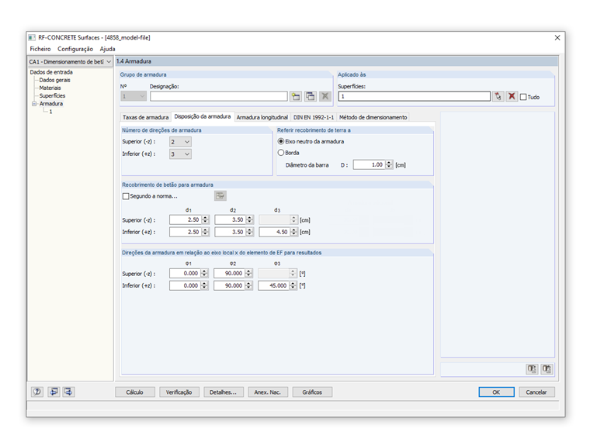Image resolution: width=590 pixels, height=442 pixels.
Task: Open the concrete cover standard settings icon
Action: click(220, 196)
